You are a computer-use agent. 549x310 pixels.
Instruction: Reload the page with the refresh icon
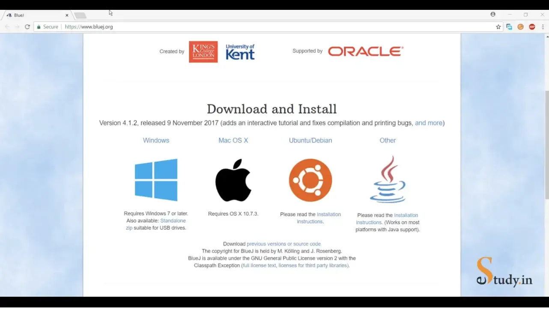[27, 27]
